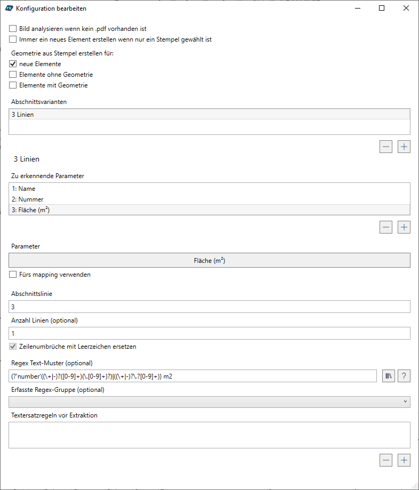Toggle 'Elemente ohne Geometrie' option
The image size is (419, 490).
(12, 74)
